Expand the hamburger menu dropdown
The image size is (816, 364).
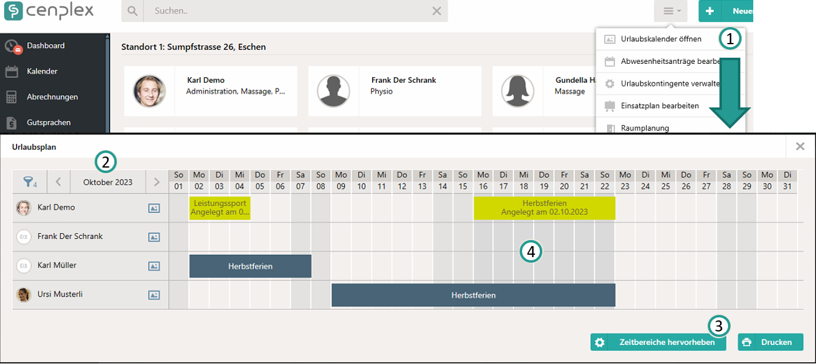[670, 11]
